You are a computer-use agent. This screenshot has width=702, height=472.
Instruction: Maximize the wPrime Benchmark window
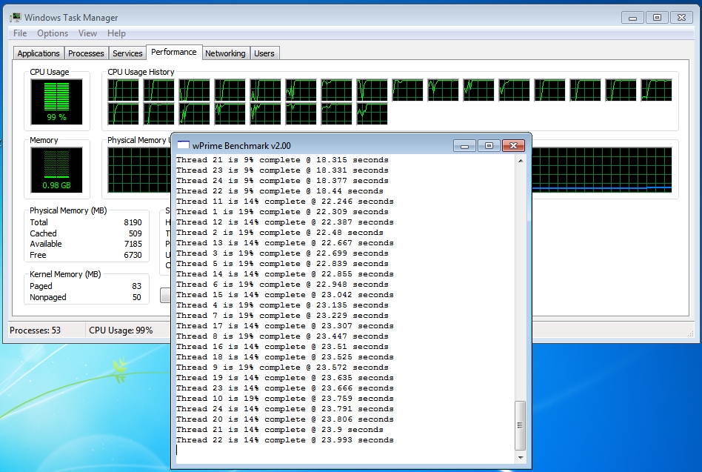489,145
